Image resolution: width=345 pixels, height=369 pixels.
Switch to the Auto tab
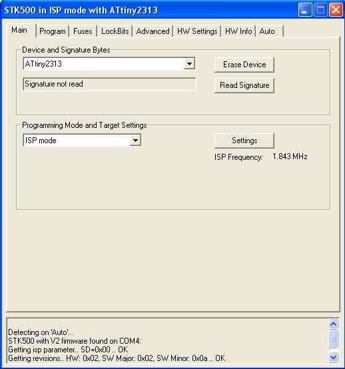click(x=269, y=31)
